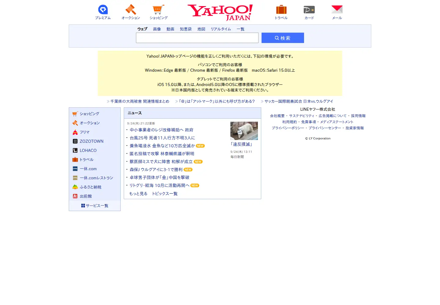This screenshot has height=305, width=440.
Task: Click sidebar 一休.comレストラン icon
Action: tap(75, 178)
